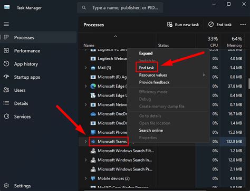Open Startup apps sidebar icon

6,77
